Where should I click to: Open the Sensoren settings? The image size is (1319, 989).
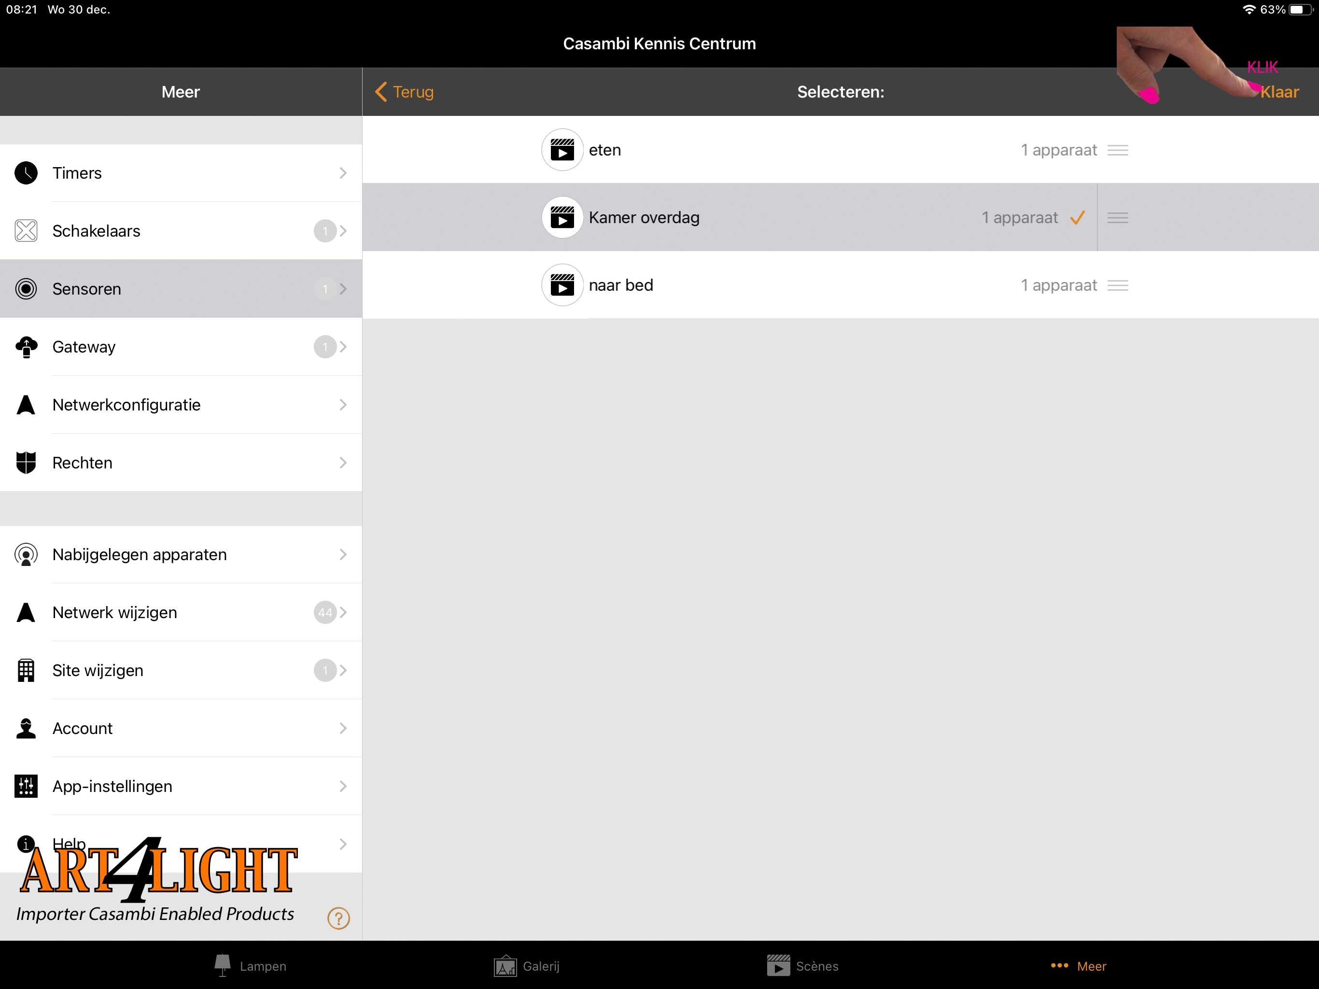(181, 288)
